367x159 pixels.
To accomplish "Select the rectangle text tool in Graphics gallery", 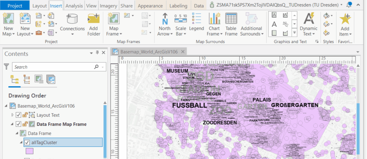I will pos(274,15).
